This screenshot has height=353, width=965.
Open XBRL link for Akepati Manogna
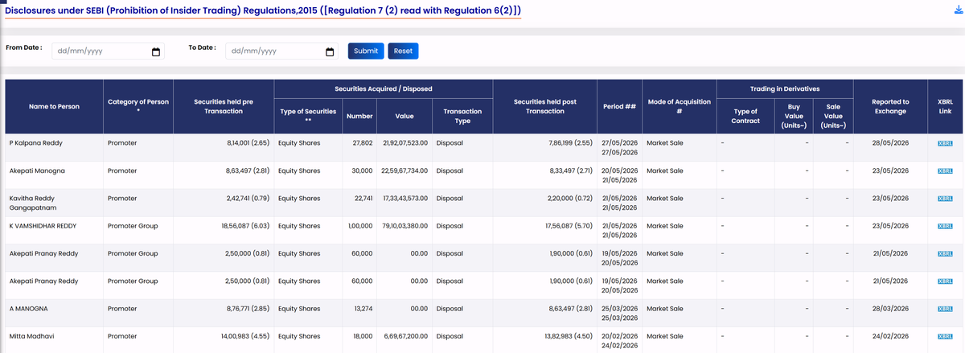click(x=944, y=170)
